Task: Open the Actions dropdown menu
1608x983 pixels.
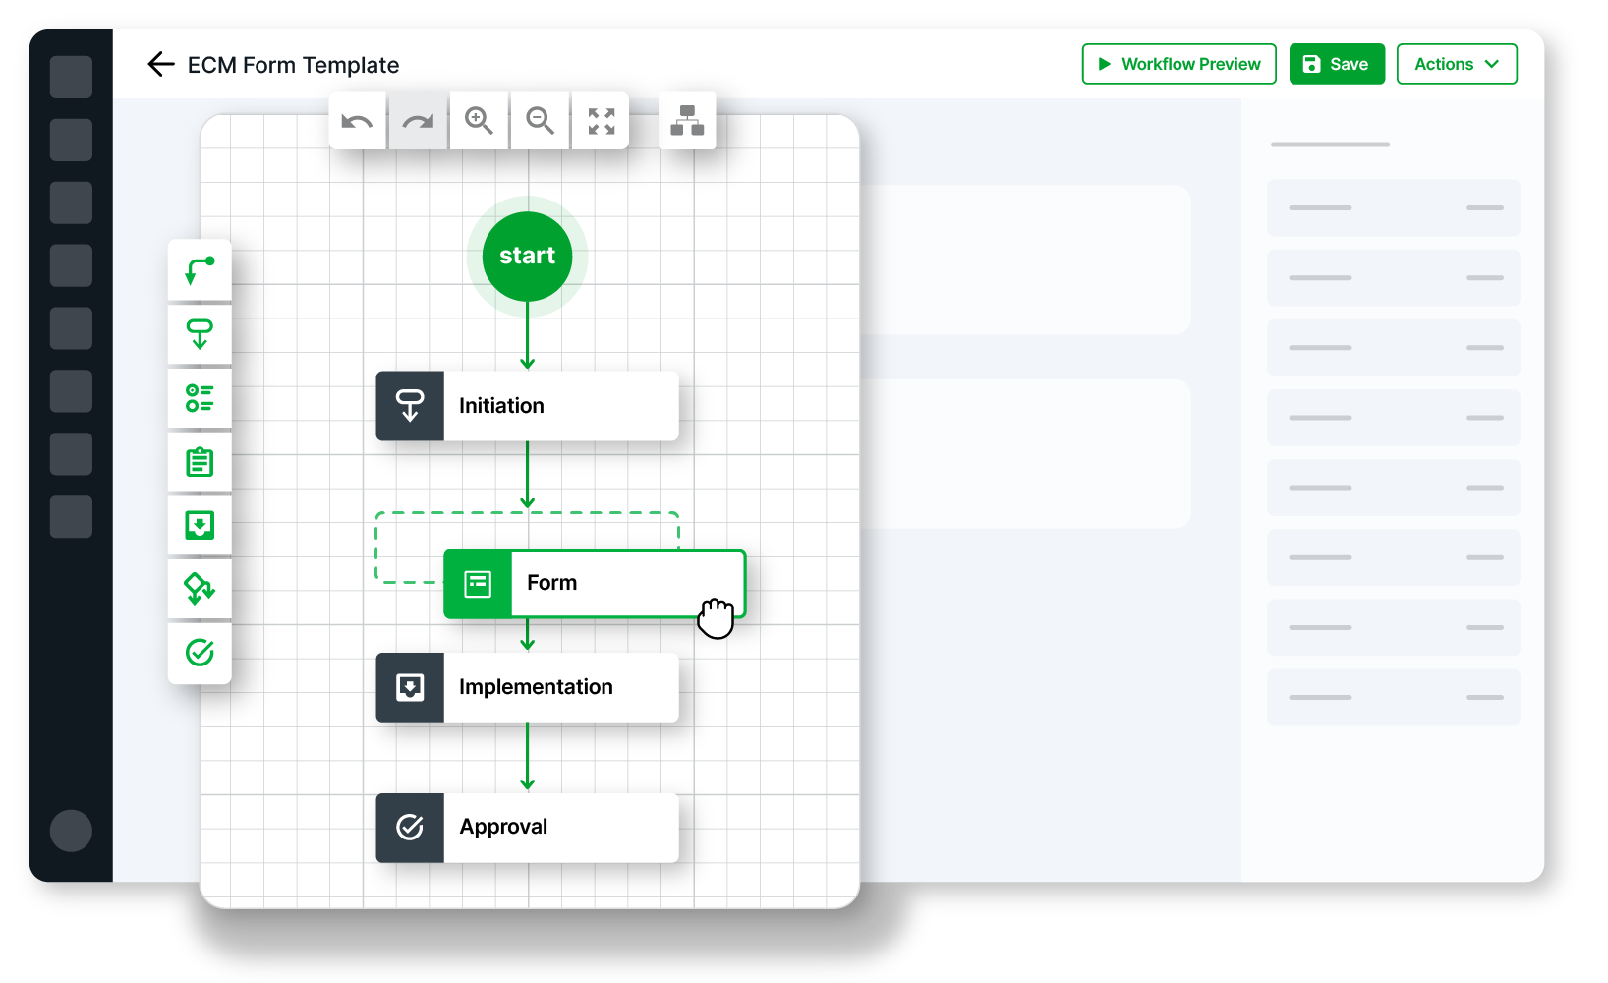Action: coord(1456,64)
